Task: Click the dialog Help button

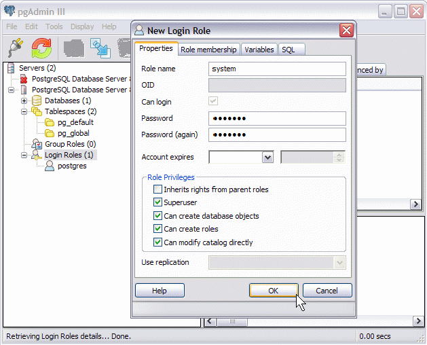Action: [x=160, y=291]
